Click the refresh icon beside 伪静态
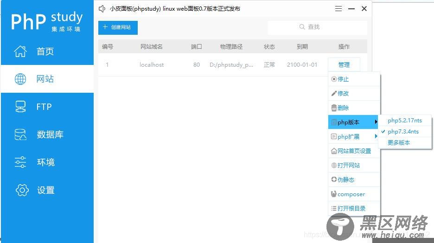 pyautogui.click(x=334, y=179)
